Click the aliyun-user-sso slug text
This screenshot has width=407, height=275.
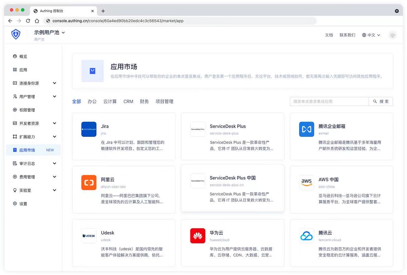[x=113, y=187]
